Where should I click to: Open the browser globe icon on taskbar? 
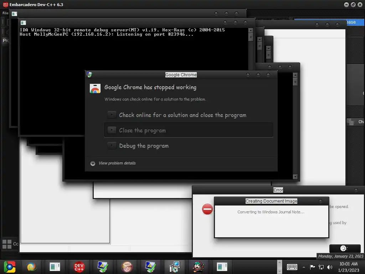tap(31, 267)
